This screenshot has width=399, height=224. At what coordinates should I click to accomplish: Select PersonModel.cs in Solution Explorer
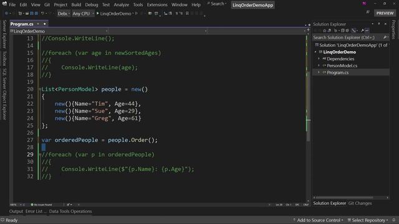(342, 65)
